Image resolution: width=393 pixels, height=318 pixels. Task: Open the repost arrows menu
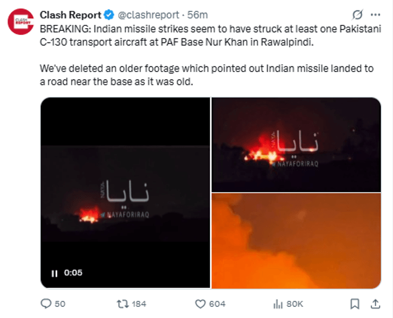coord(122,304)
